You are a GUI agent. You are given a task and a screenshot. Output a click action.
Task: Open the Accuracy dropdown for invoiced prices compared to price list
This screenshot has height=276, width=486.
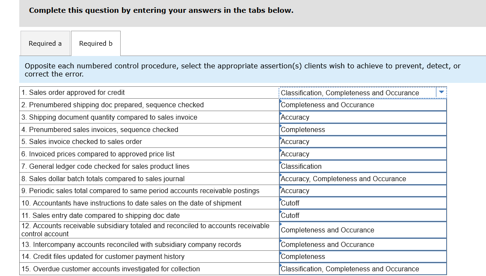pyautogui.click(x=363, y=154)
